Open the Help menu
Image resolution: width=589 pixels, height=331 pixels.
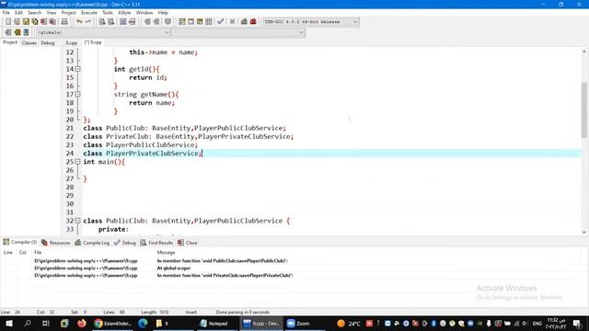(163, 13)
